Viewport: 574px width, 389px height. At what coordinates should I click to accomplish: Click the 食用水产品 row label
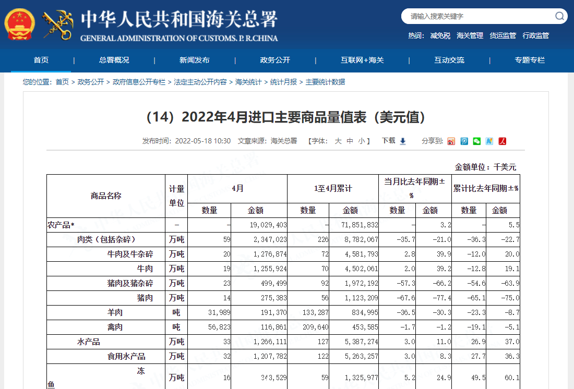[126, 357]
